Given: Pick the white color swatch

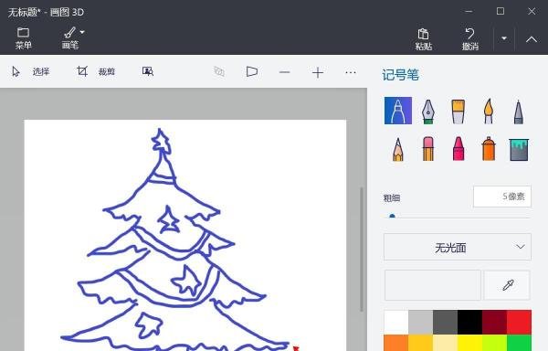Looking at the screenshot, I should click(x=396, y=322).
